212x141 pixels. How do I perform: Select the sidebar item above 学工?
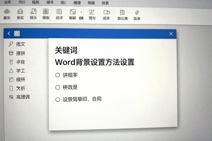[x=17, y=62]
